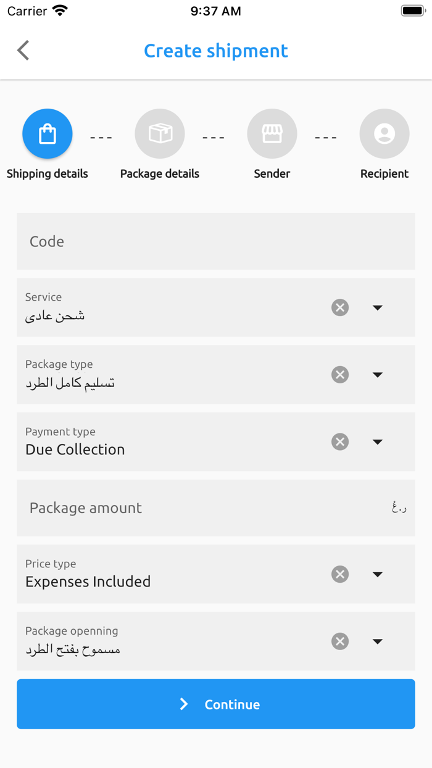The height and width of the screenshot is (768, 432).
Task: Select the Shipping details bag icon
Action: pos(48,133)
